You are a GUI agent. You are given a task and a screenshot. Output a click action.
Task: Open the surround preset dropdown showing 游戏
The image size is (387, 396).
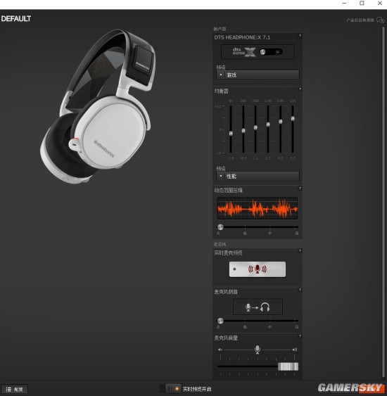pyautogui.click(x=258, y=75)
